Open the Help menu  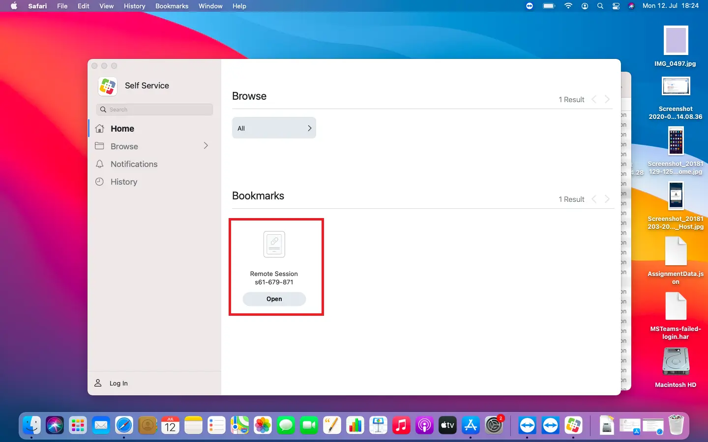(x=239, y=6)
